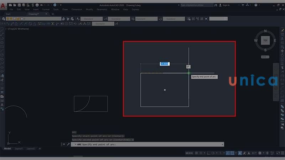Add a new drawing tab with plus button
Screen dimensions: 285x160
[x=53, y=14]
